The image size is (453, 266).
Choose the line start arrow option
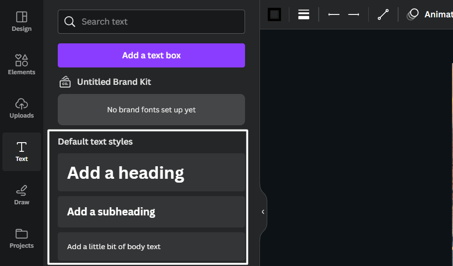334,14
